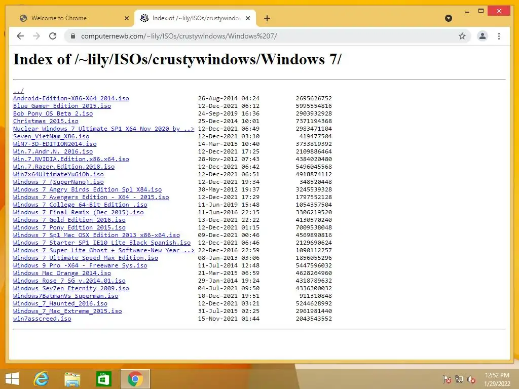Viewport: 519px width, 389px height.
Task: Click Windows 7 (SuperNano).iso link
Action: (x=59, y=182)
